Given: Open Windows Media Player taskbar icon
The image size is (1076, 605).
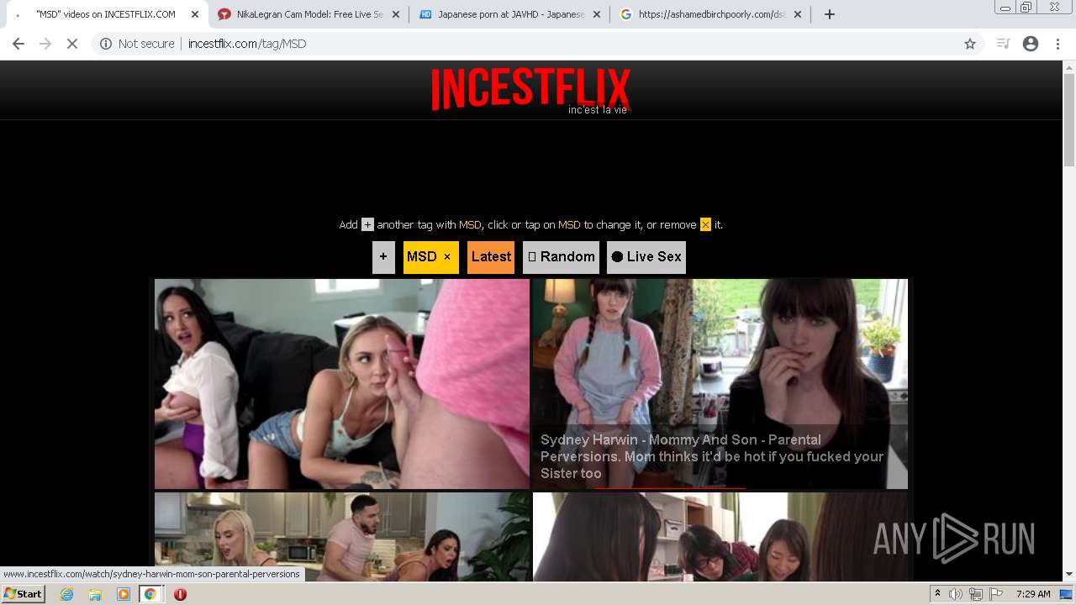Looking at the screenshot, I should pyautogui.click(x=124, y=594).
